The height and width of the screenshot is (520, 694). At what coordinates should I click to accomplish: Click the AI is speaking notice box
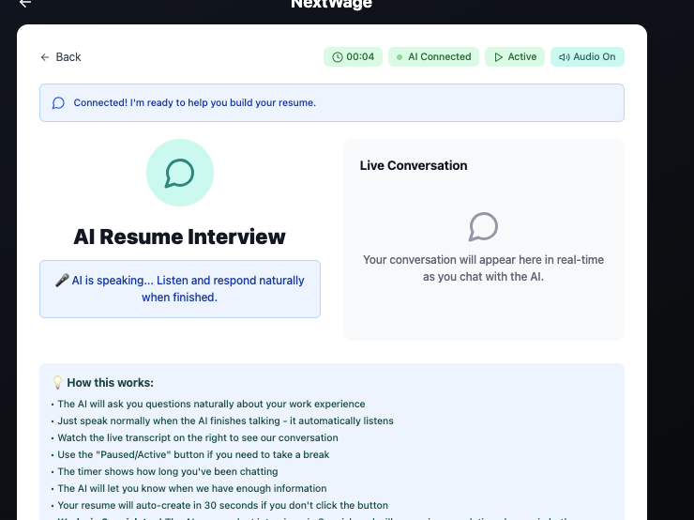(x=180, y=289)
